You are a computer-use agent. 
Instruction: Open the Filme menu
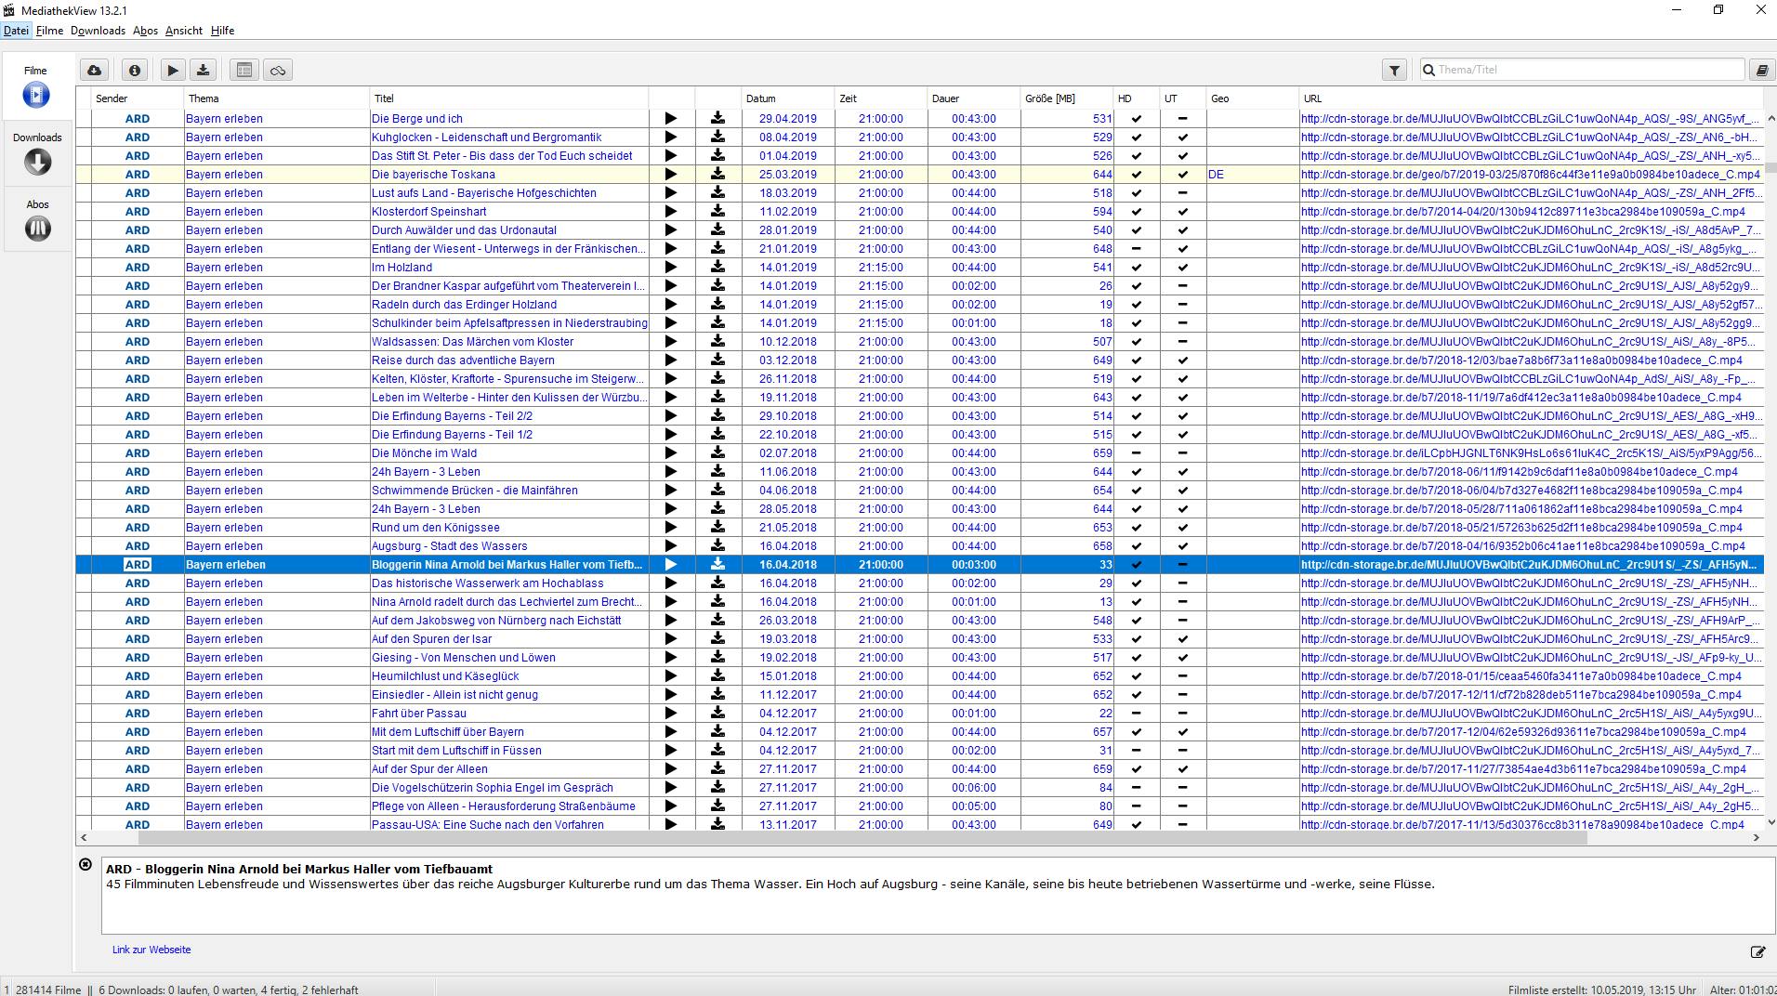[49, 31]
